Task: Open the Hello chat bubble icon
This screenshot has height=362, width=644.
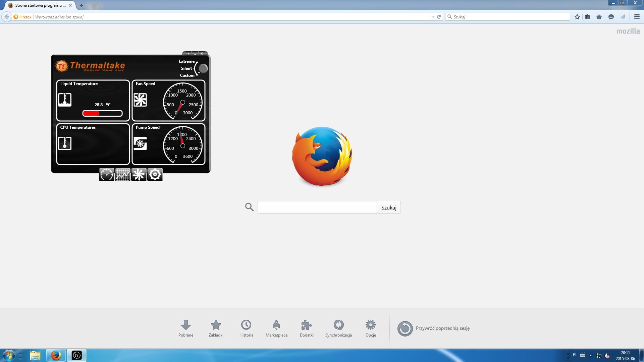Action: (611, 17)
